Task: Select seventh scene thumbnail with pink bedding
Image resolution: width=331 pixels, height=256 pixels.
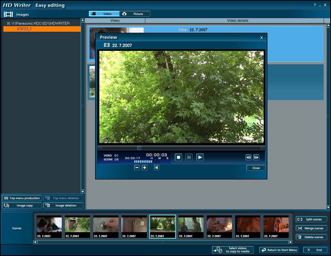Action: (x=219, y=227)
